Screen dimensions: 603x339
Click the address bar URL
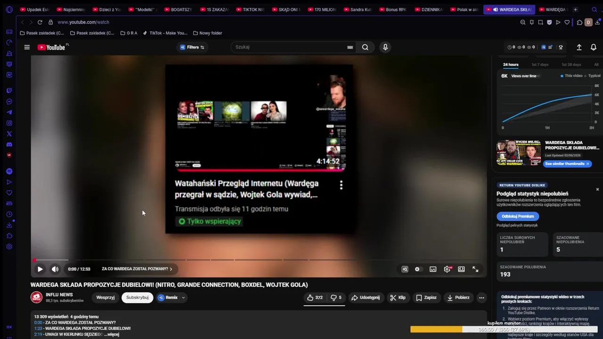(x=83, y=22)
